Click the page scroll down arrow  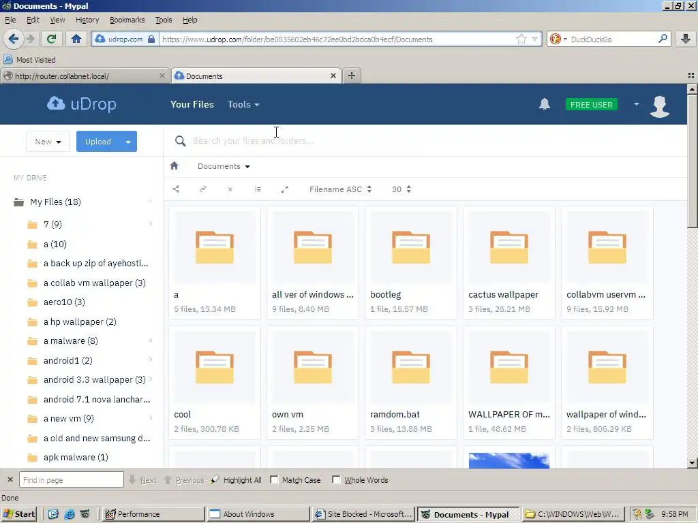pos(692,463)
